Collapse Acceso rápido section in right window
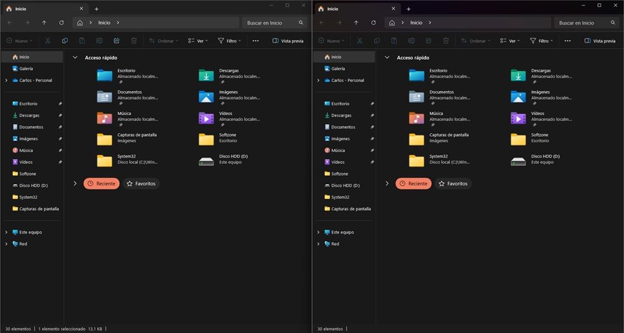The height and width of the screenshot is (333, 624). pyautogui.click(x=387, y=57)
